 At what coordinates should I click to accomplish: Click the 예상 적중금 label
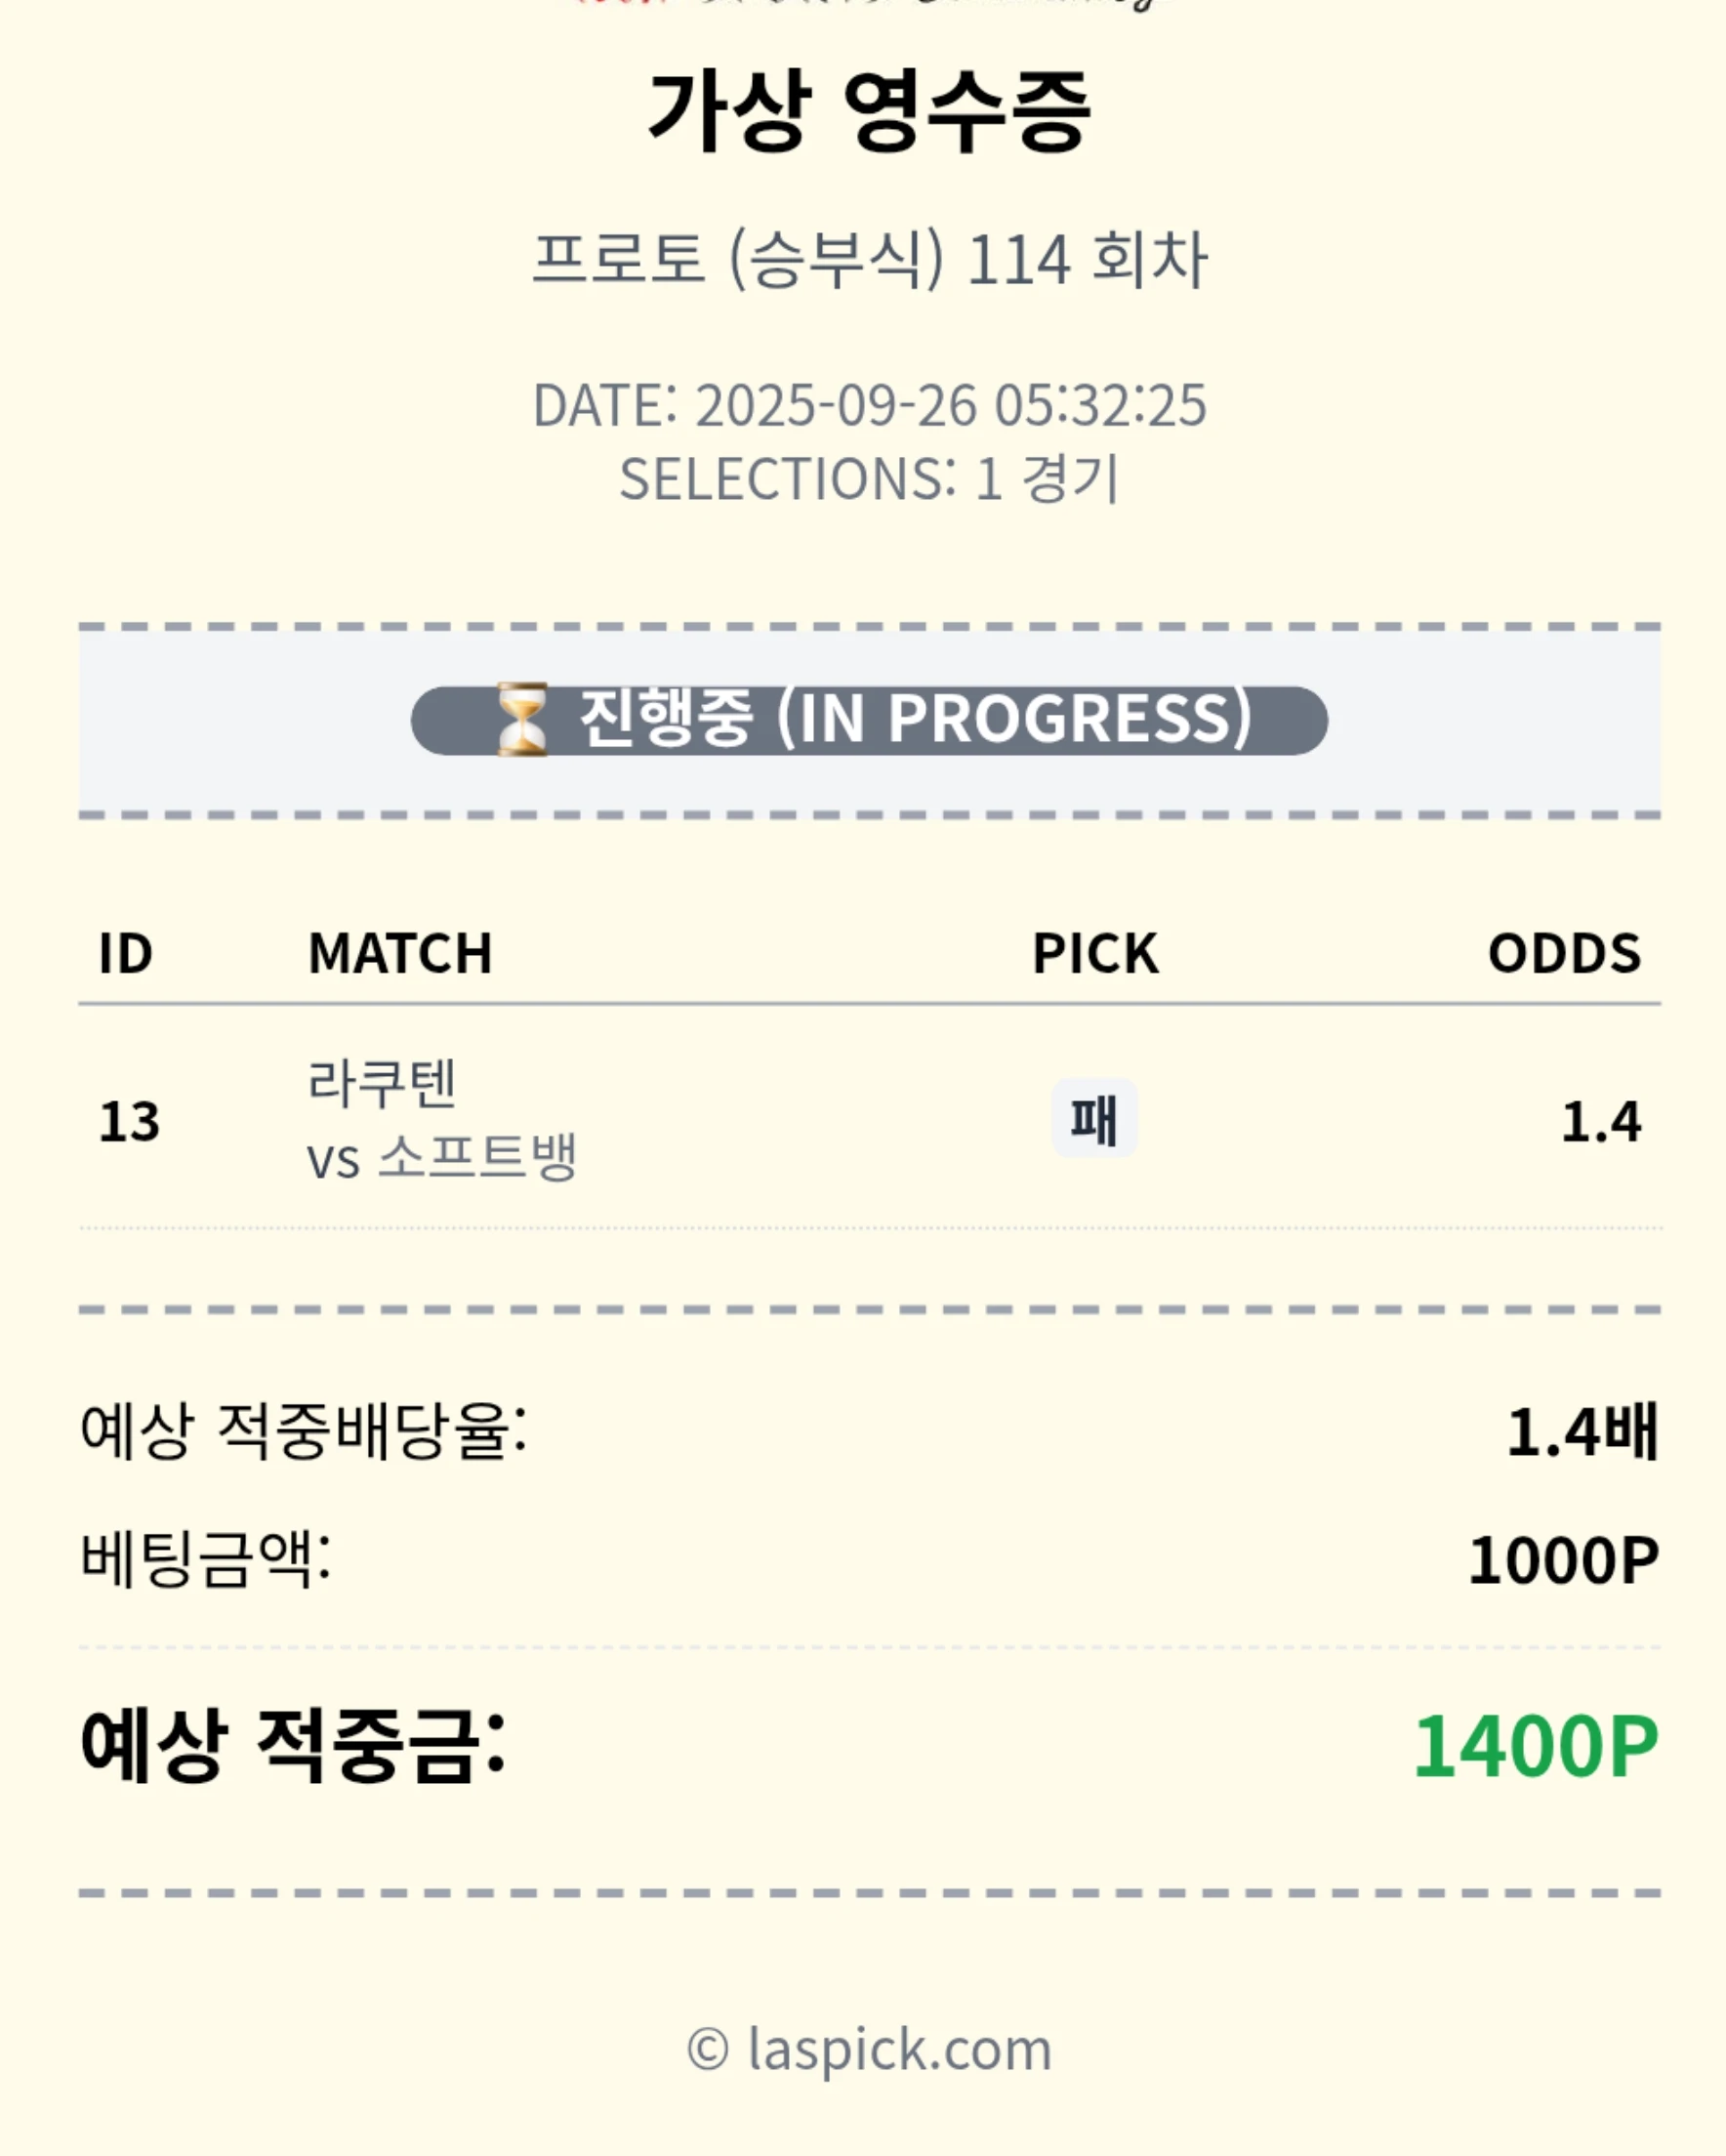tap(293, 1745)
